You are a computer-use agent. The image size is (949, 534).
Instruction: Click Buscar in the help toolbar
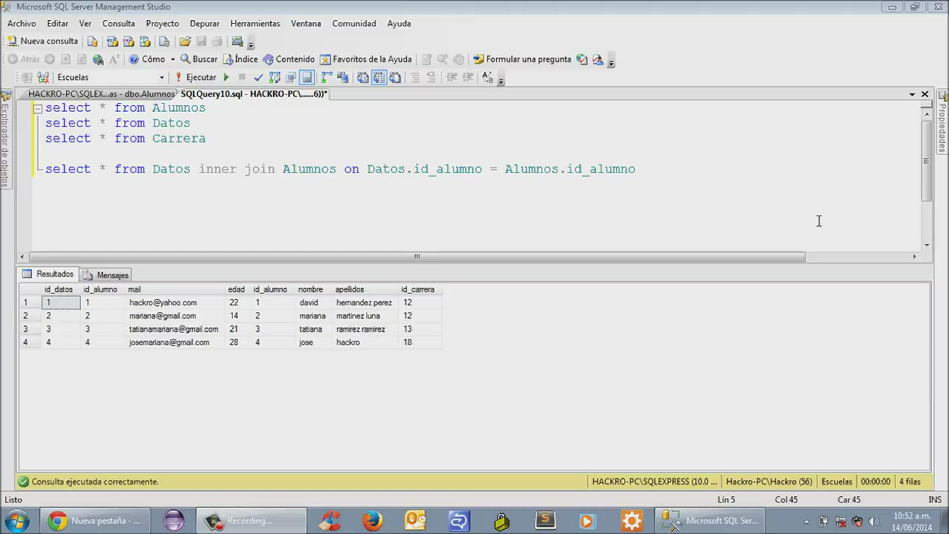[x=199, y=59]
